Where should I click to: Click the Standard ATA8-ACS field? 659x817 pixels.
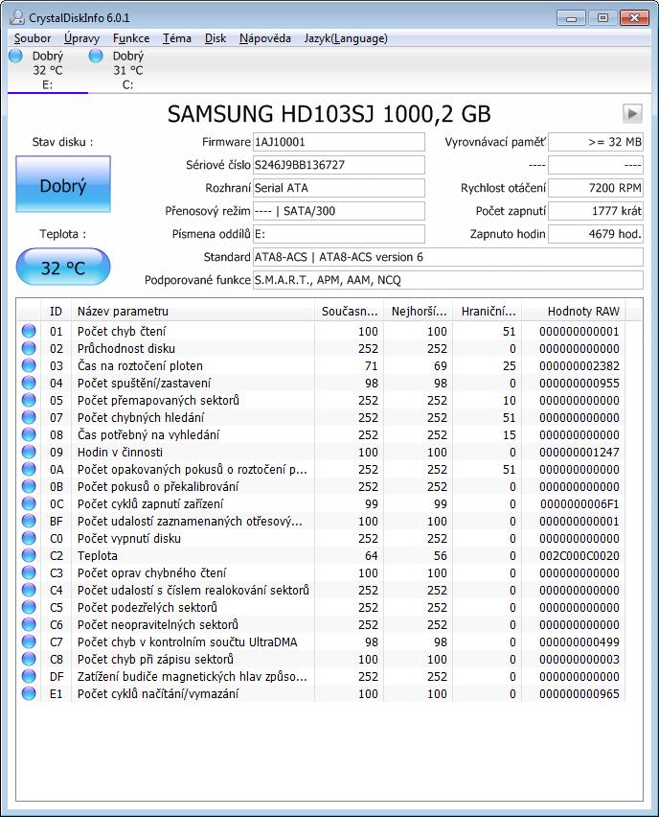pos(448,257)
